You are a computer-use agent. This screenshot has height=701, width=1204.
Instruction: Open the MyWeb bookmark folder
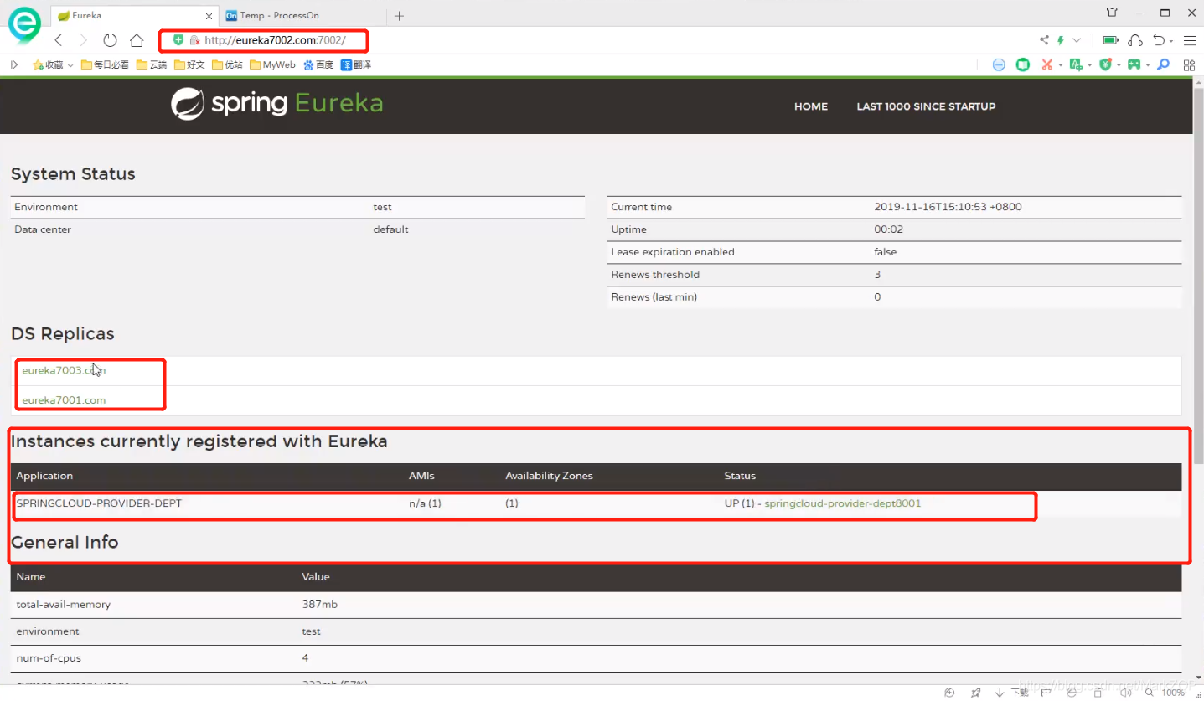coord(272,64)
